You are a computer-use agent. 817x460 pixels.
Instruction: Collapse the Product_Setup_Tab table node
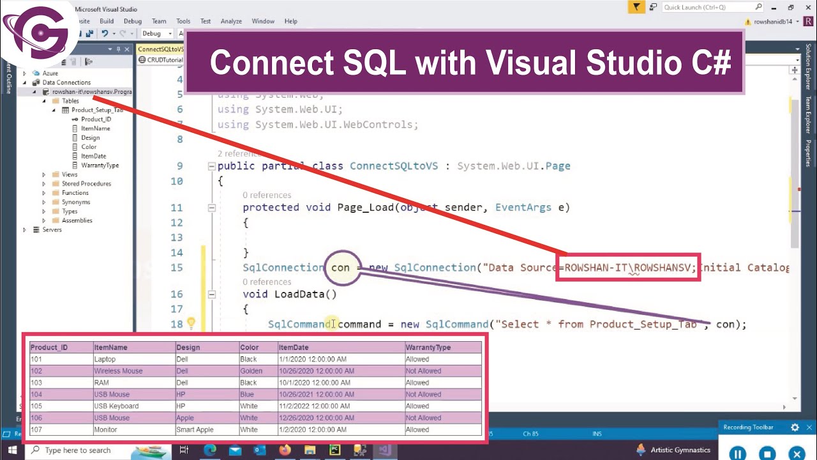point(54,110)
